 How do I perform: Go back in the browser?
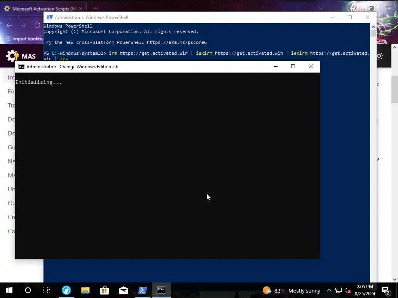pos(9,25)
